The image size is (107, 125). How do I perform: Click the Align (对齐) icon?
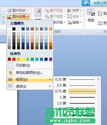tap(69, 11)
